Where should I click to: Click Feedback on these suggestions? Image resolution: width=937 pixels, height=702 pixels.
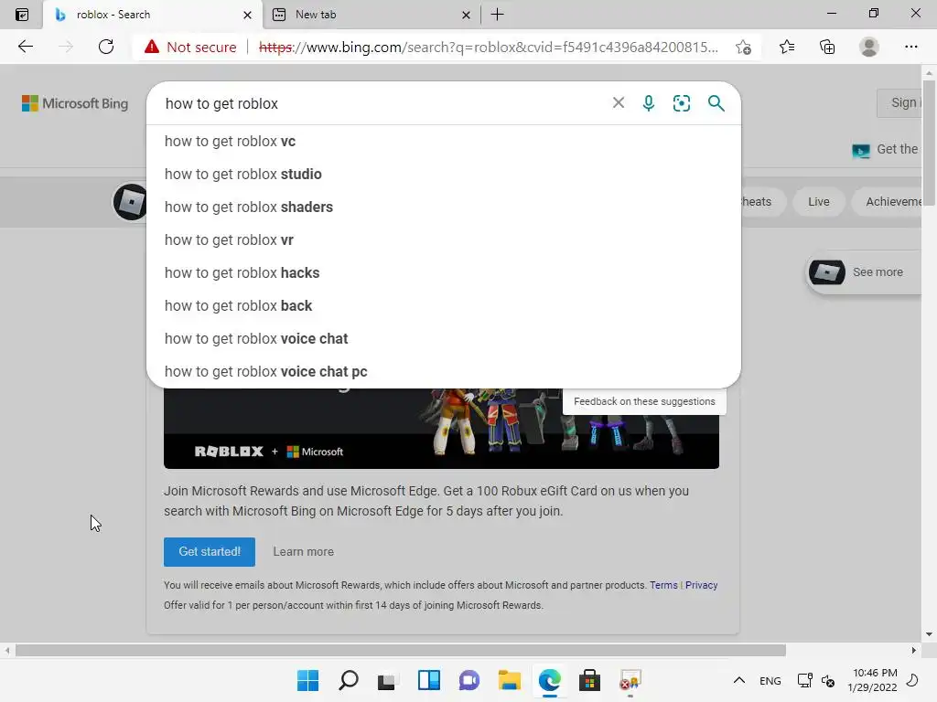pos(644,402)
